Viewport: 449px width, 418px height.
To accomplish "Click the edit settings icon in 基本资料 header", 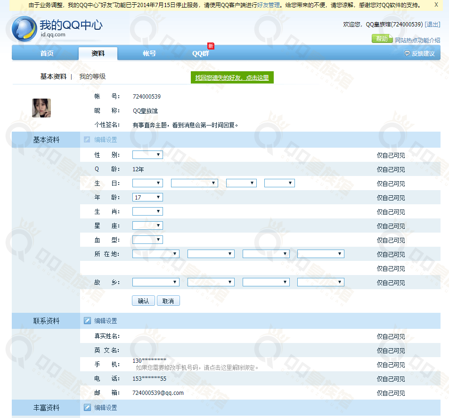I will 87,139.
